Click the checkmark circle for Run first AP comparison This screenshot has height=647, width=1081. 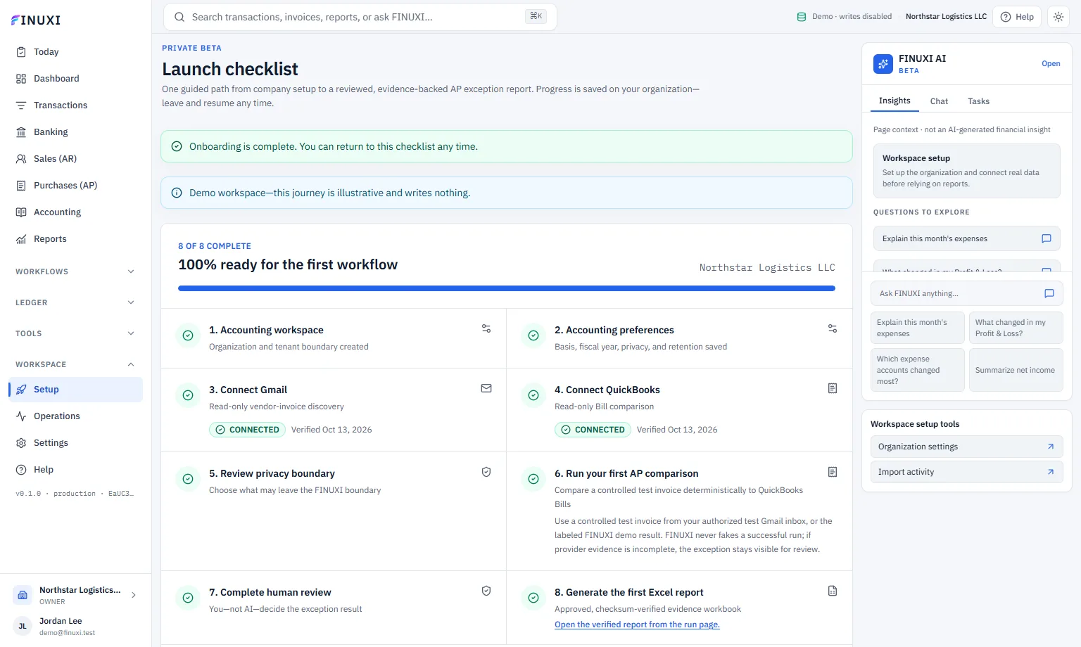[x=533, y=479]
